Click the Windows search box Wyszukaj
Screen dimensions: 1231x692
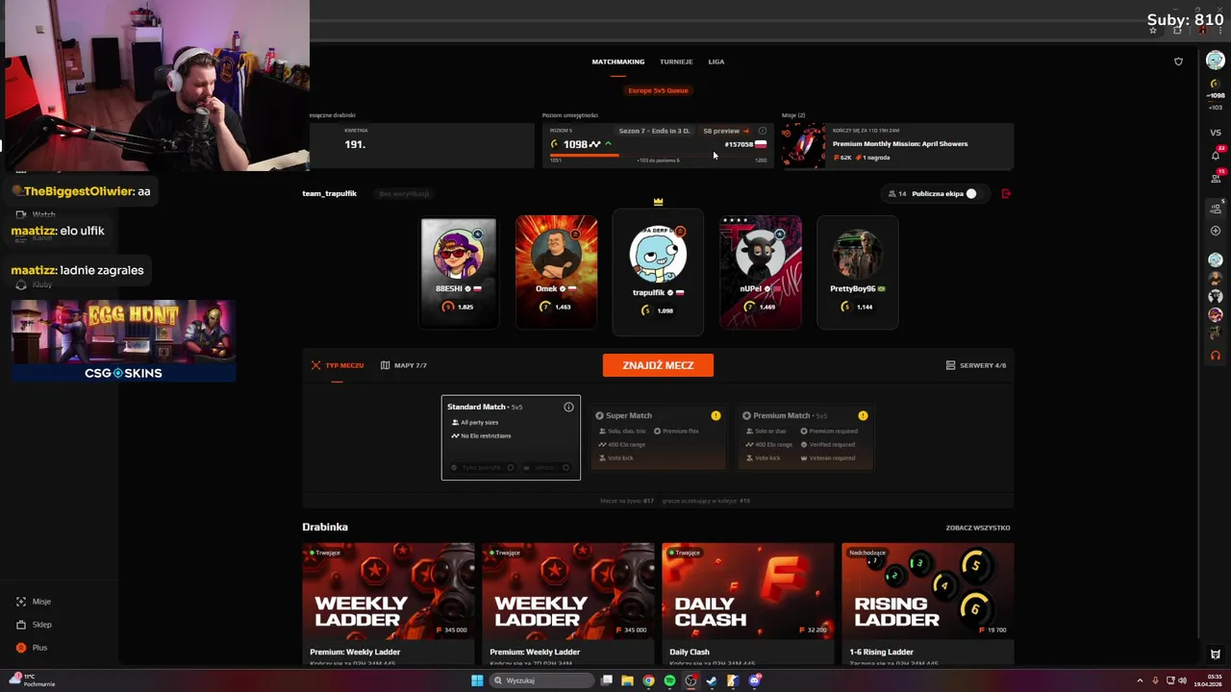click(x=541, y=680)
